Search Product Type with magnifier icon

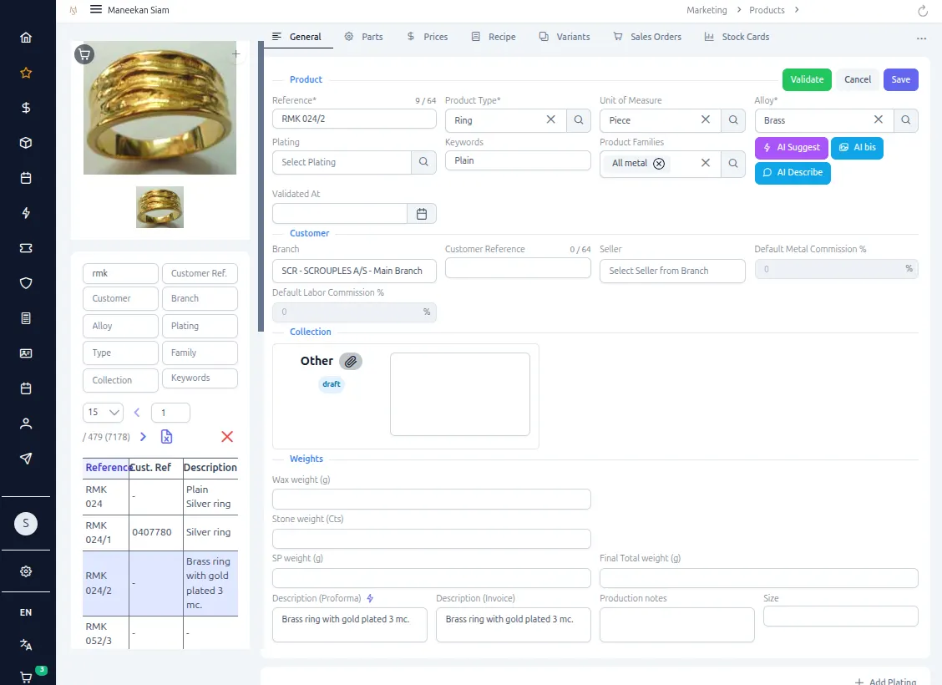point(579,120)
